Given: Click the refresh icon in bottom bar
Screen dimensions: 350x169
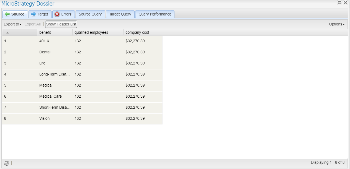Looking at the screenshot, I should coord(7,163).
